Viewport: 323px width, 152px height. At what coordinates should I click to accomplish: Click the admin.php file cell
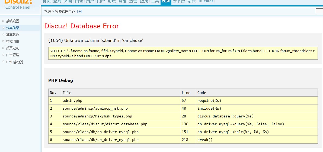point(120,100)
